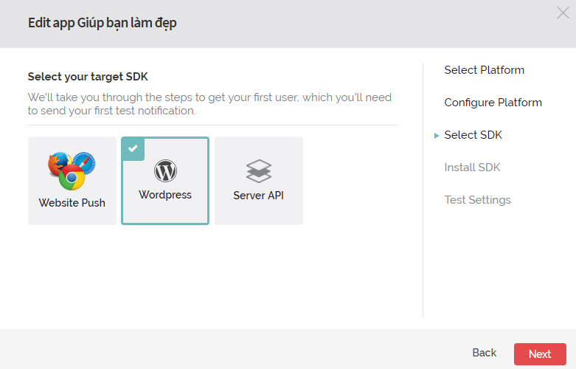The width and height of the screenshot is (576, 369).
Task: Go to the Select Platform step
Action: pyautogui.click(x=484, y=70)
